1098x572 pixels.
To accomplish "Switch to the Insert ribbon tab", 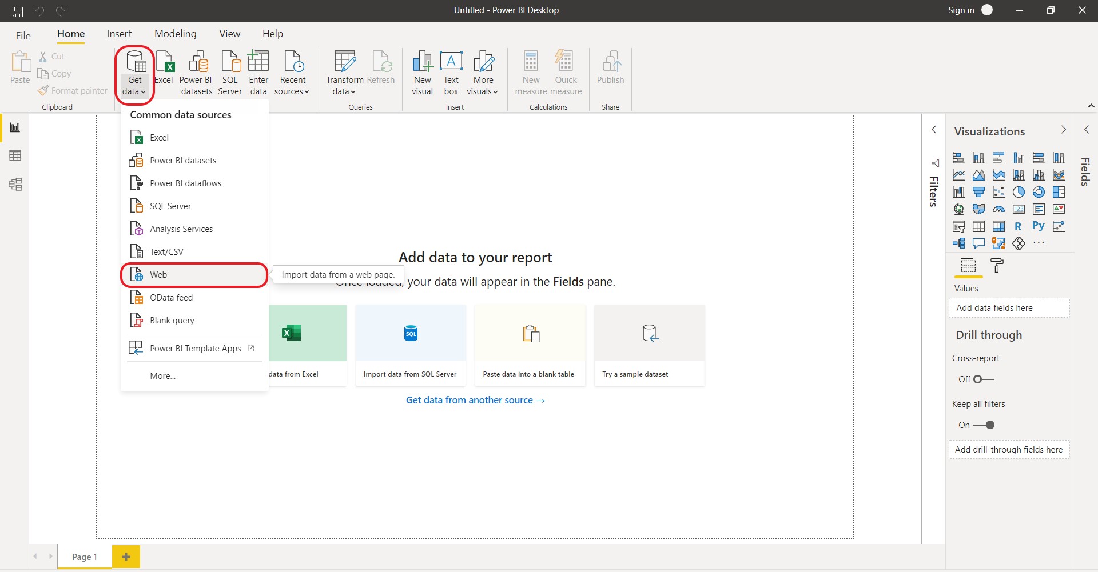I will click(x=119, y=34).
